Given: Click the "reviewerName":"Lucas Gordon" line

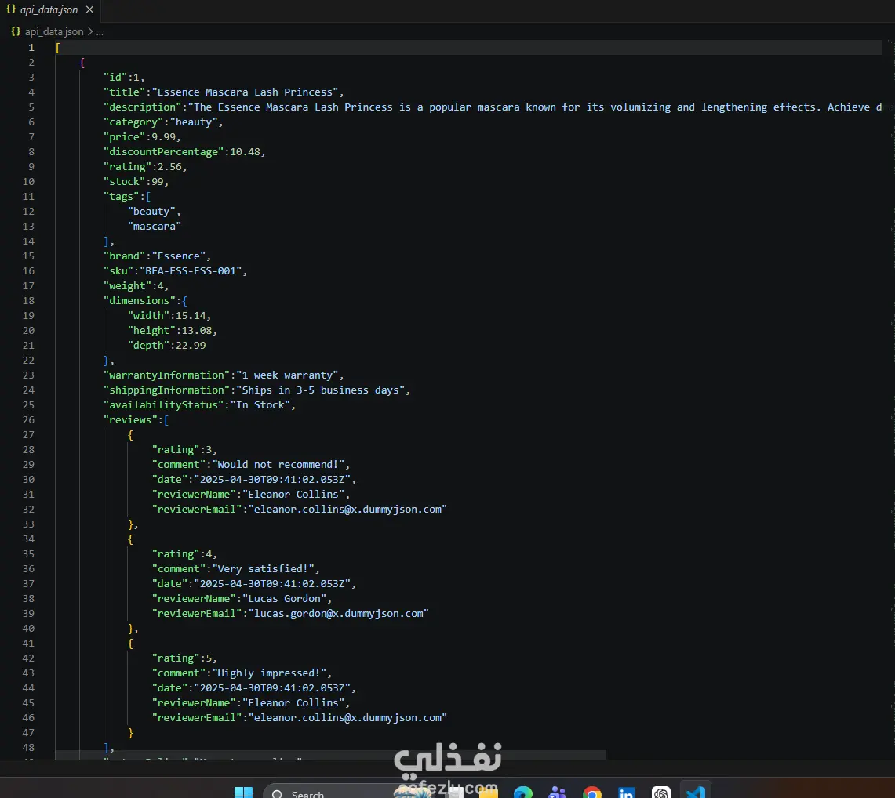Looking at the screenshot, I should (x=242, y=598).
